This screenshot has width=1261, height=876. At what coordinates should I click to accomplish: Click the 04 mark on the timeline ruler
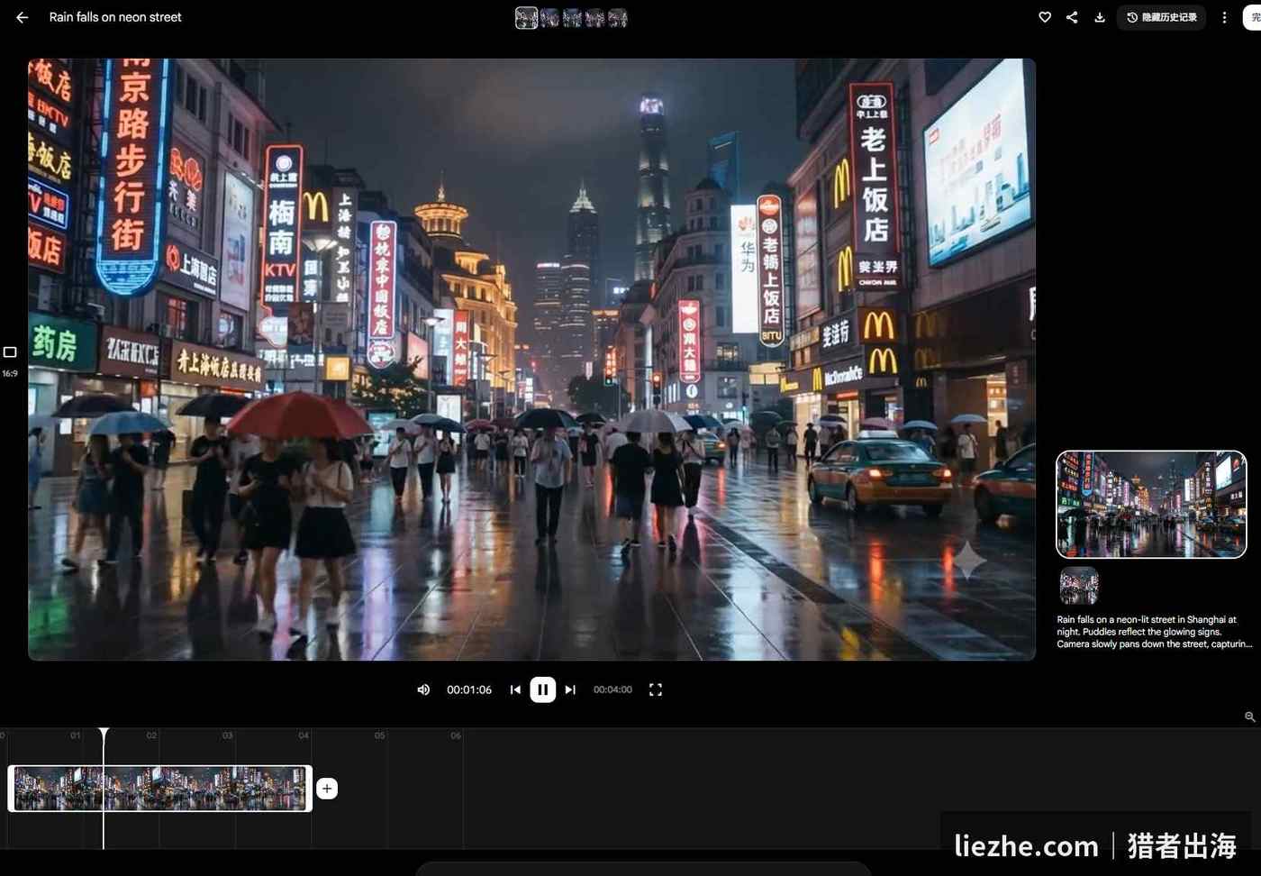(304, 735)
